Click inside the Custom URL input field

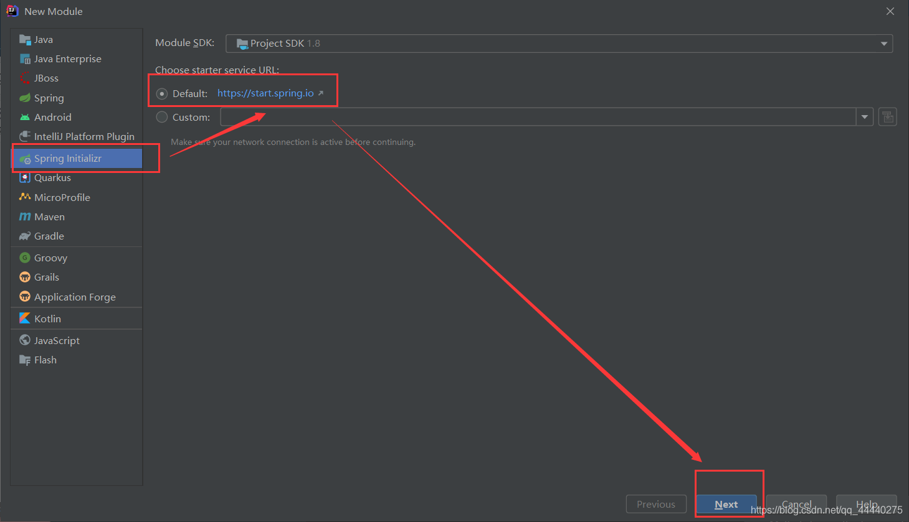pos(538,117)
